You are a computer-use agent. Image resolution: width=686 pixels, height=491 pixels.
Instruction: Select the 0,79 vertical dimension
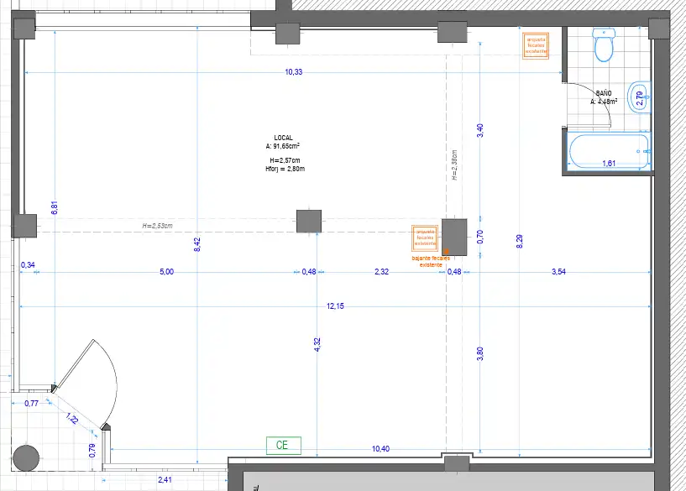[92, 451]
